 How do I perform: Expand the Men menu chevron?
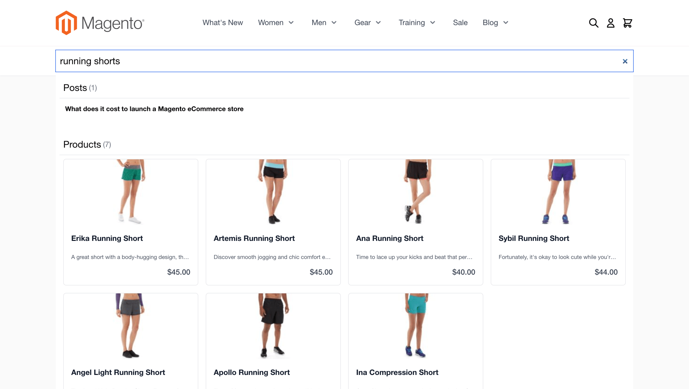tap(334, 22)
